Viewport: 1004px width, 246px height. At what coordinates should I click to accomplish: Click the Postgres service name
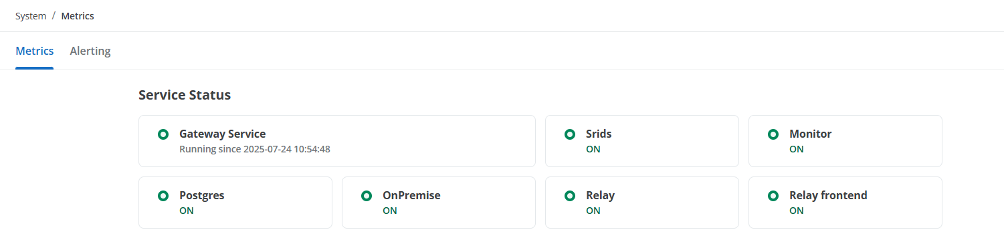click(x=202, y=195)
